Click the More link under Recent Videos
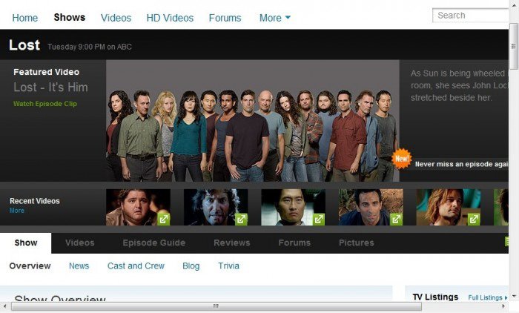The width and height of the screenshot is (519, 313). (16, 211)
